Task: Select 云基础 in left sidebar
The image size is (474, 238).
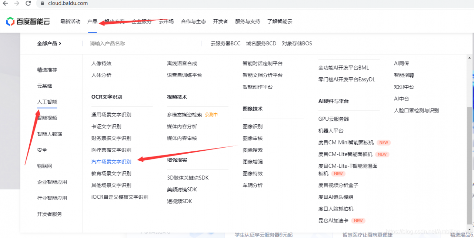Action: 44,86
